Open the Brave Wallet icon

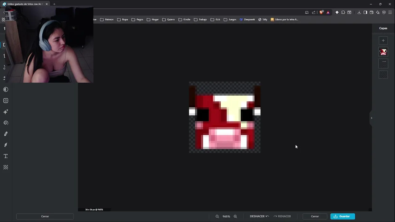372,12
